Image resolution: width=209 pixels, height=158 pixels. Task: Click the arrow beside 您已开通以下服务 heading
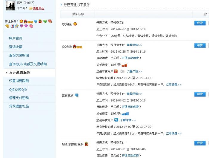[x=61, y=5]
